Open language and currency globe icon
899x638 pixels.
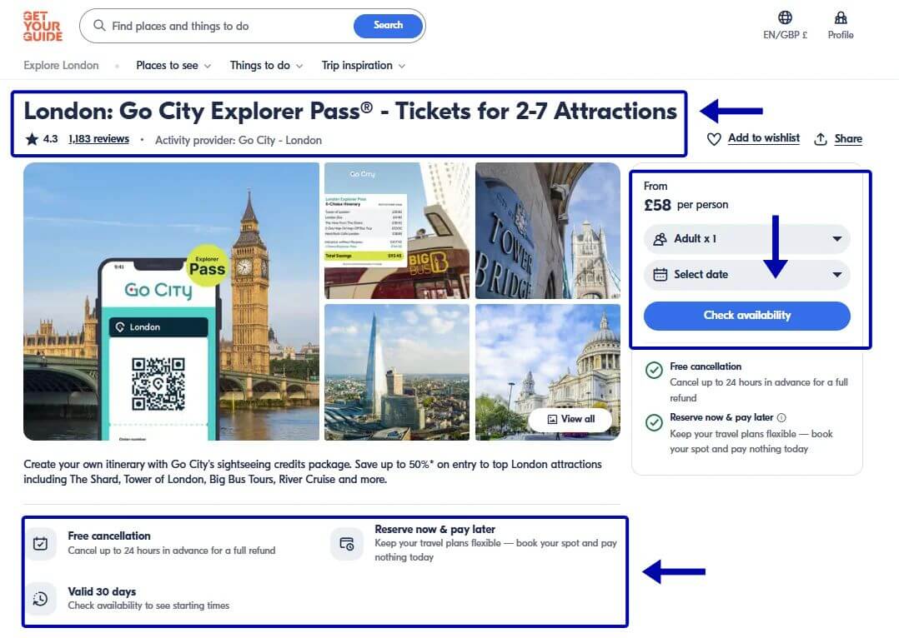[785, 17]
